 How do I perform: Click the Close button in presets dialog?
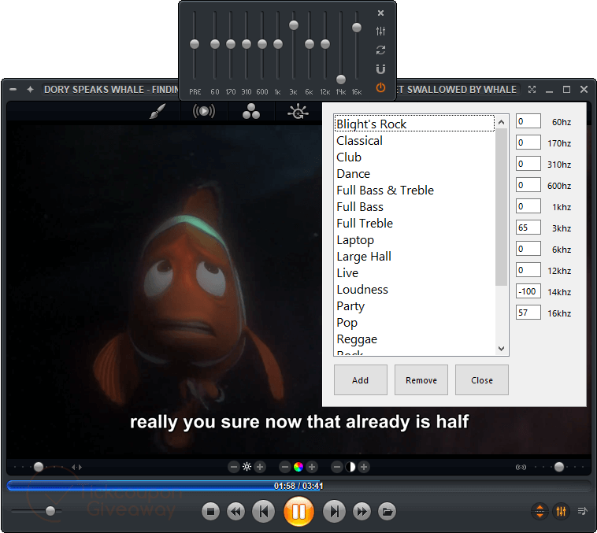tap(482, 380)
